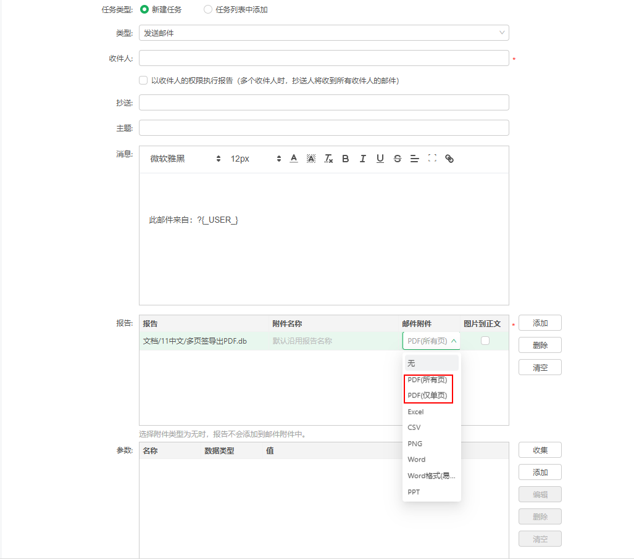Image resolution: width=634 pixels, height=559 pixels.
Task: Click the 收集 parameters button
Action: pyautogui.click(x=540, y=450)
